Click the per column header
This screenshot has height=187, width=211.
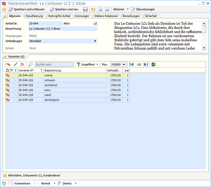[x=126, y=70]
